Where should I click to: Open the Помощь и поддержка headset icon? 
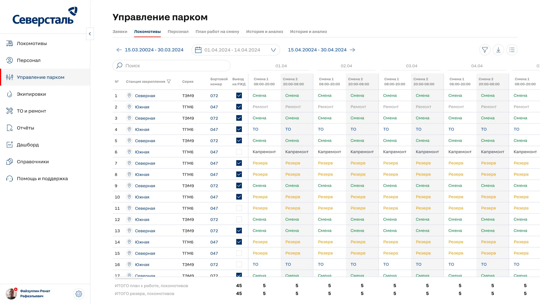tap(10, 178)
